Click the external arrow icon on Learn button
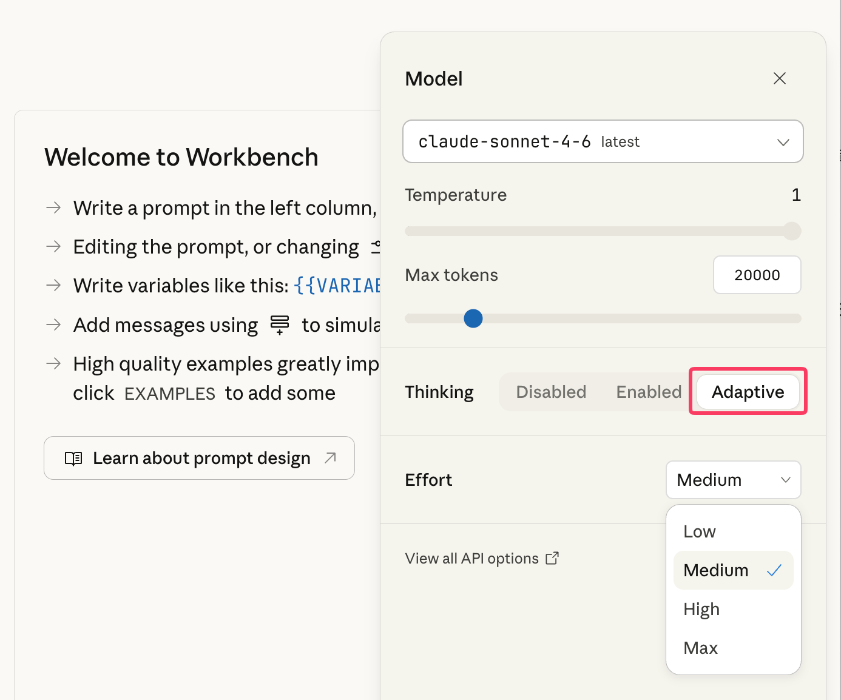Viewport: 841px width, 700px height. coord(331,459)
